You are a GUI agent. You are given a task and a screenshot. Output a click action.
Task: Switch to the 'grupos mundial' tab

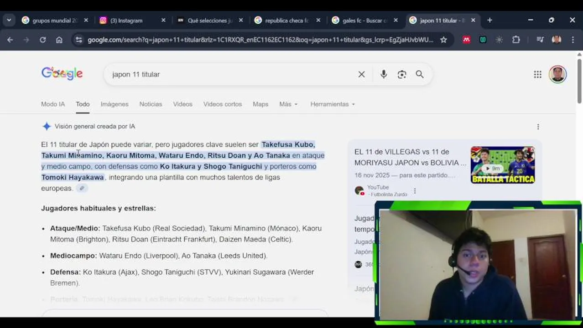(x=56, y=20)
